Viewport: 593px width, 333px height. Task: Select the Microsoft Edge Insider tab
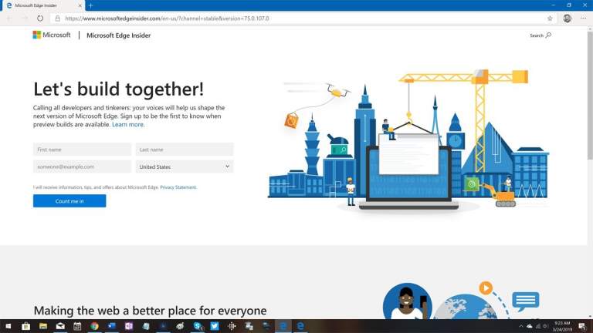coord(42,5)
